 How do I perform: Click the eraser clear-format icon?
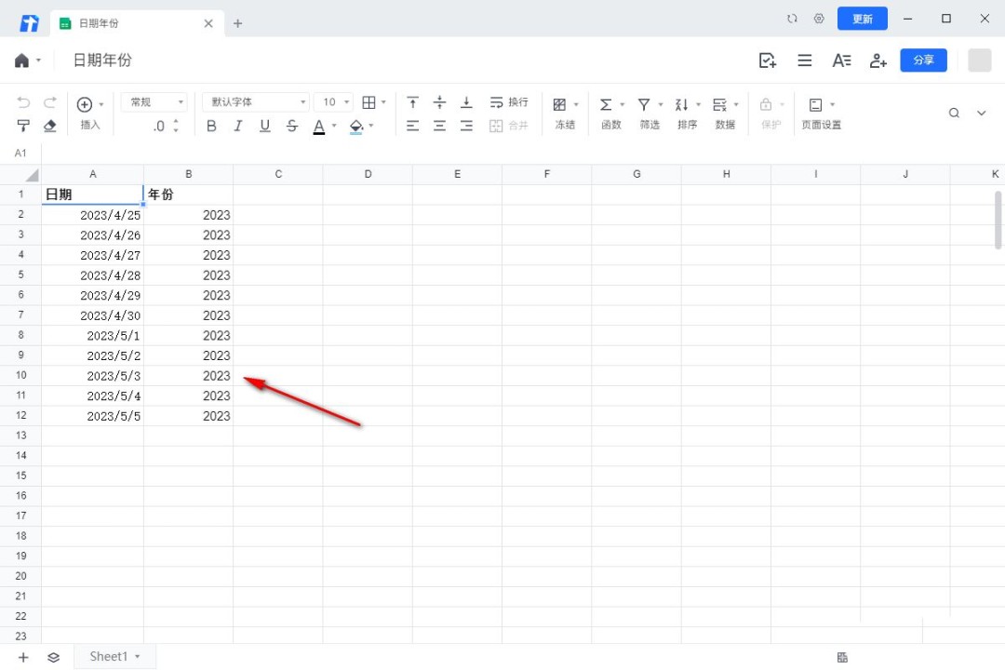pyautogui.click(x=50, y=126)
